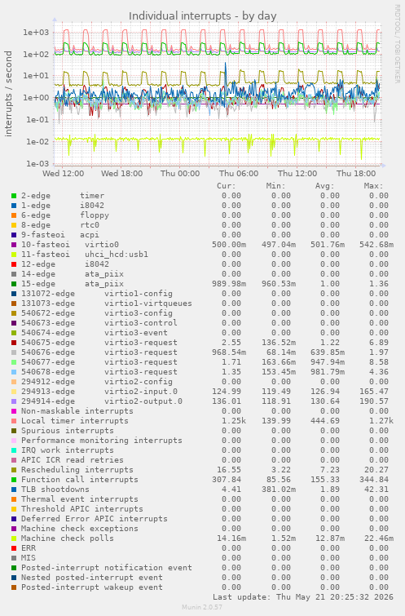
Task: Click the blue TLB shootdowns swatch
Action: [x=14, y=490]
